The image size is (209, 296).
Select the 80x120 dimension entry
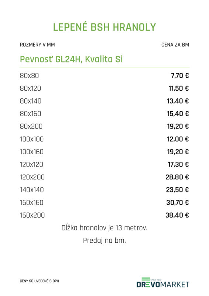[x=30, y=88]
